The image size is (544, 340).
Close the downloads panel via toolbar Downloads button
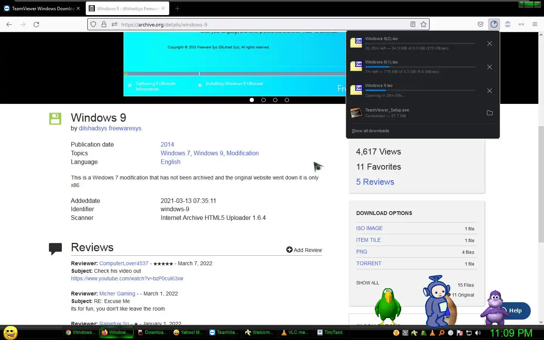click(494, 25)
